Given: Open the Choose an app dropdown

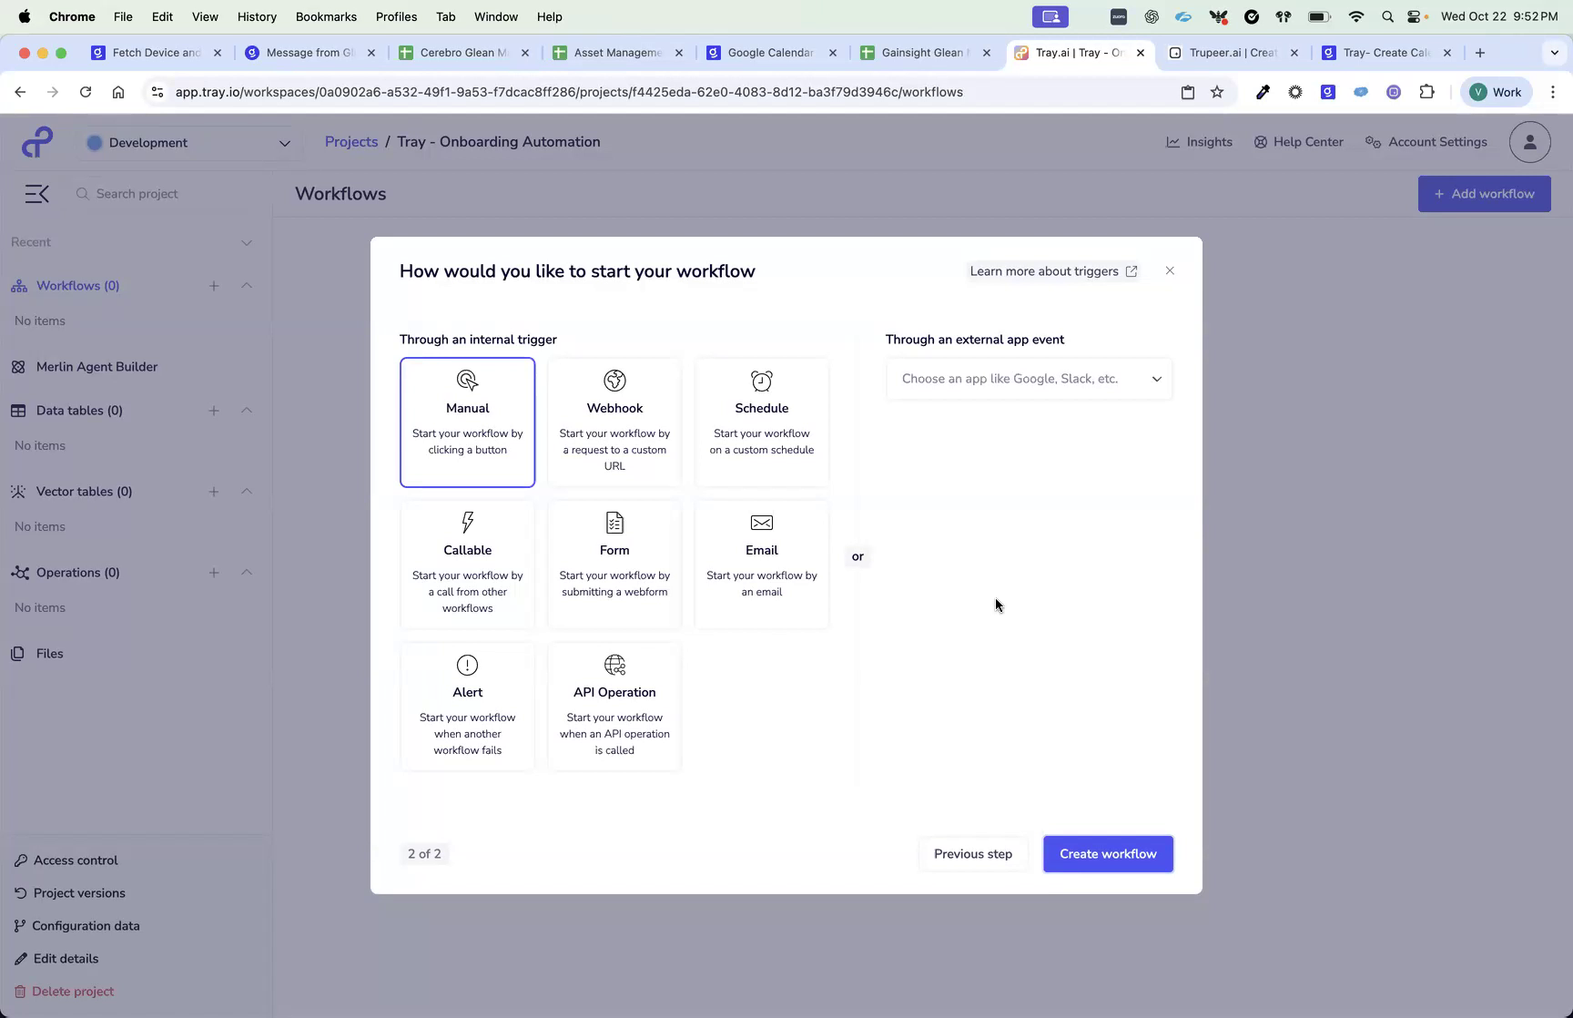Looking at the screenshot, I should point(1028,379).
